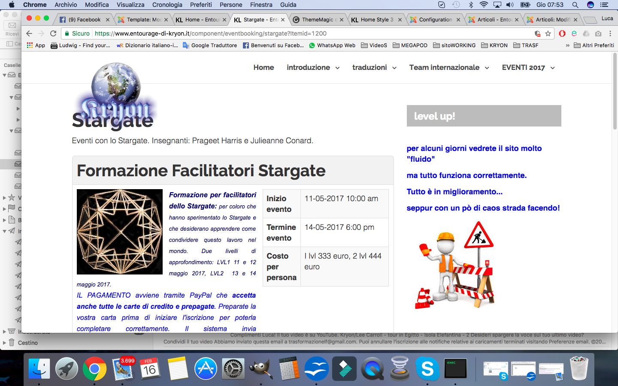Open the Chrome three-dot menu

click(610, 33)
